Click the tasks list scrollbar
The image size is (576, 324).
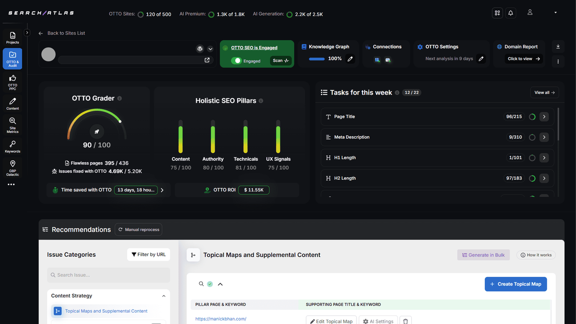coord(558,125)
